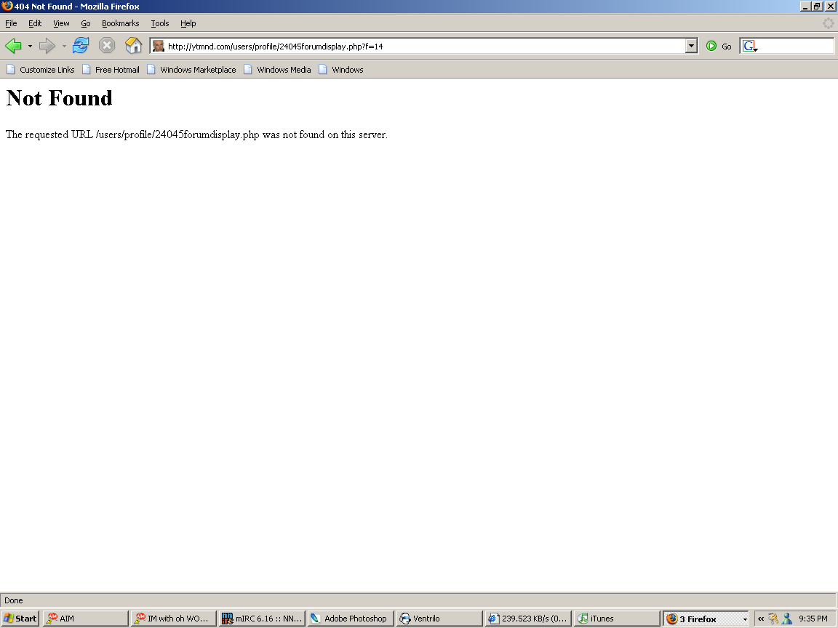Image resolution: width=838 pixels, height=628 pixels.
Task: Click the Forward arrow button
Action: 47,47
